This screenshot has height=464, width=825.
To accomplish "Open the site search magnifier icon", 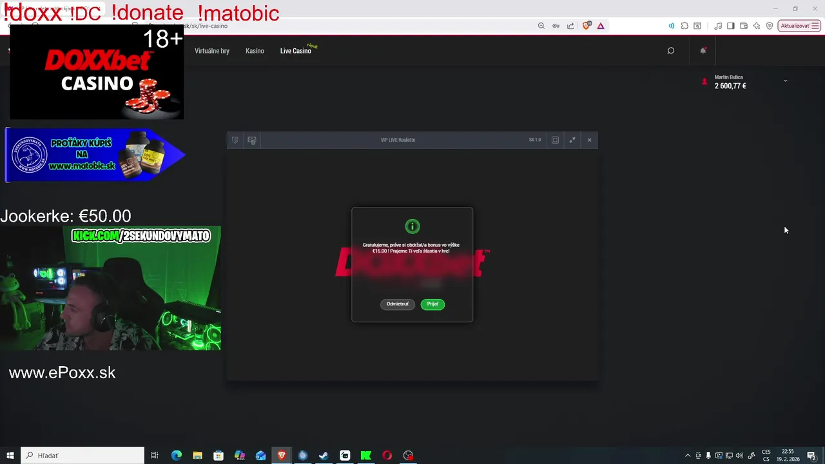I will pyautogui.click(x=671, y=51).
